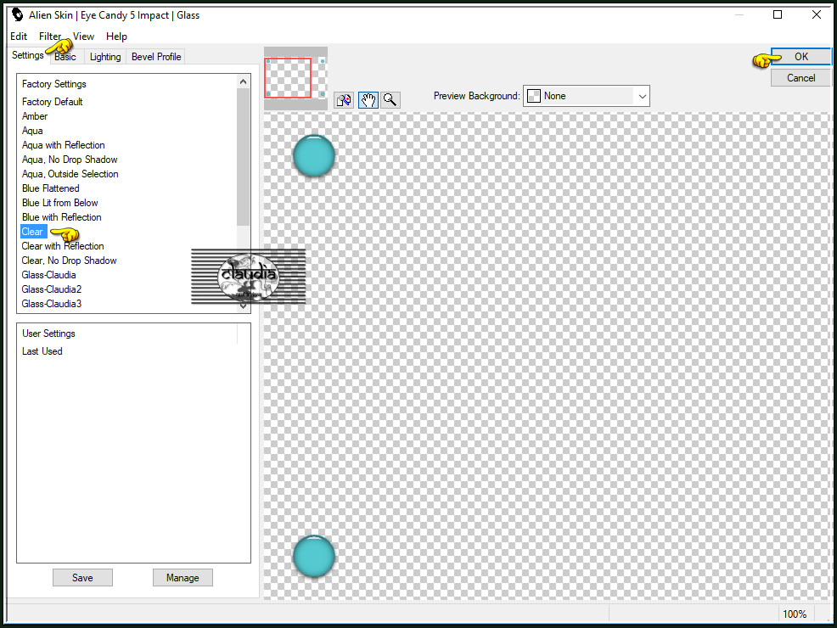This screenshot has width=837, height=628.
Task: Select the Aqua preset
Action: tap(32, 131)
